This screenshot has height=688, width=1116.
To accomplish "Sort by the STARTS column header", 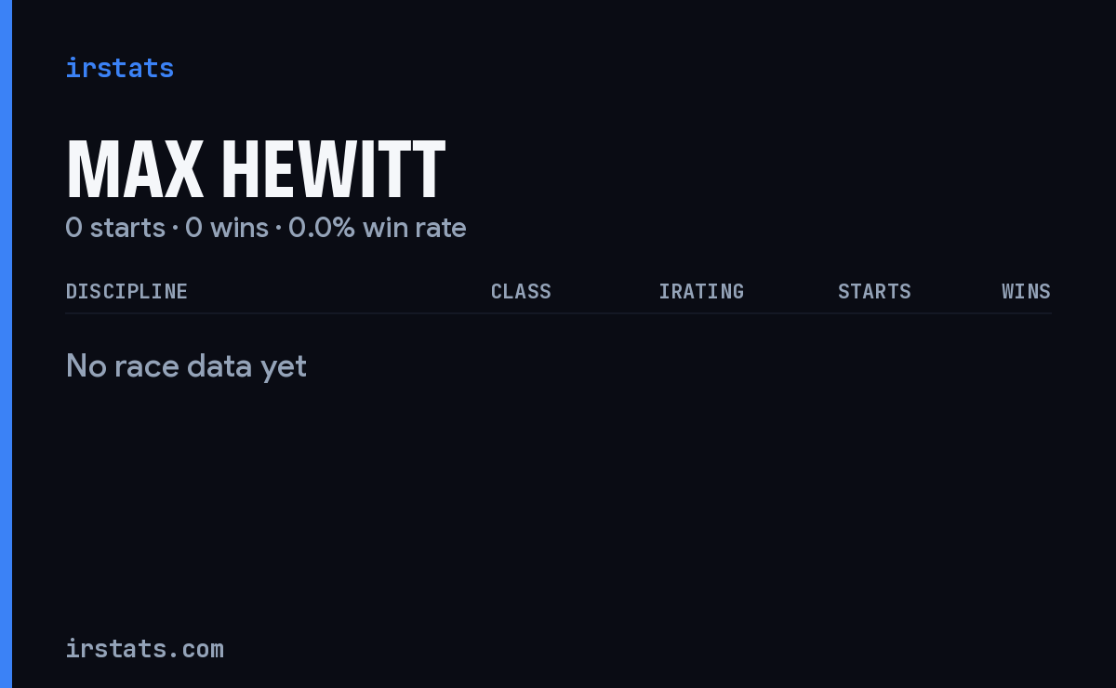I will [x=874, y=291].
